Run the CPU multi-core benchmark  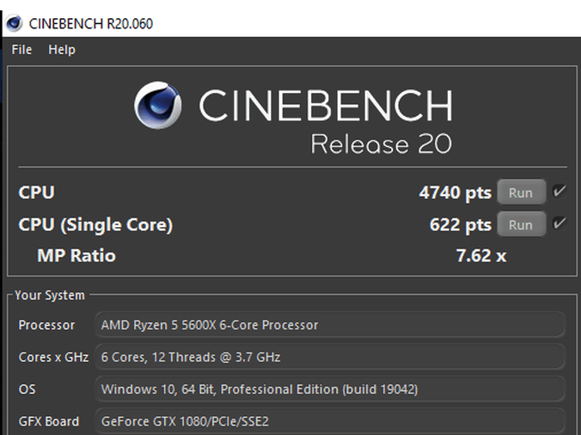(x=521, y=193)
